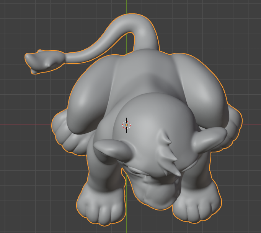Click the 3D cursor on the head

(126, 125)
